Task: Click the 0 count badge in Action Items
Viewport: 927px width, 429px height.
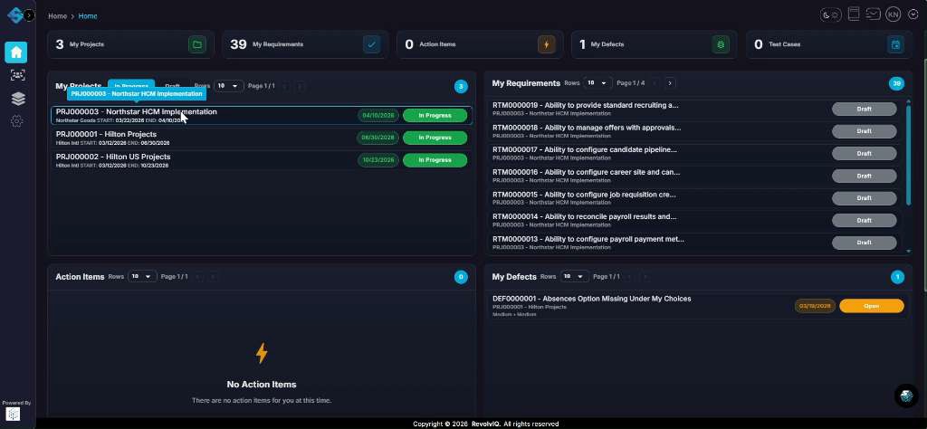Action: click(461, 277)
